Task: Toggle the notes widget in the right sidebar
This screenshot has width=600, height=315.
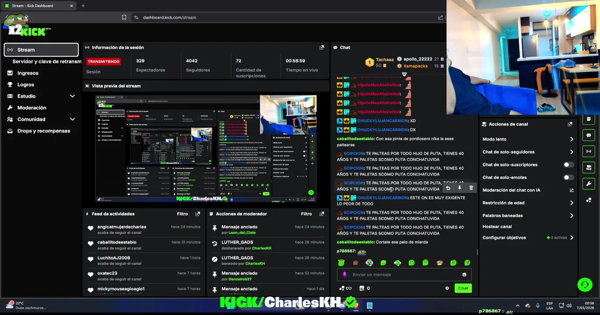Action: (x=589, y=119)
